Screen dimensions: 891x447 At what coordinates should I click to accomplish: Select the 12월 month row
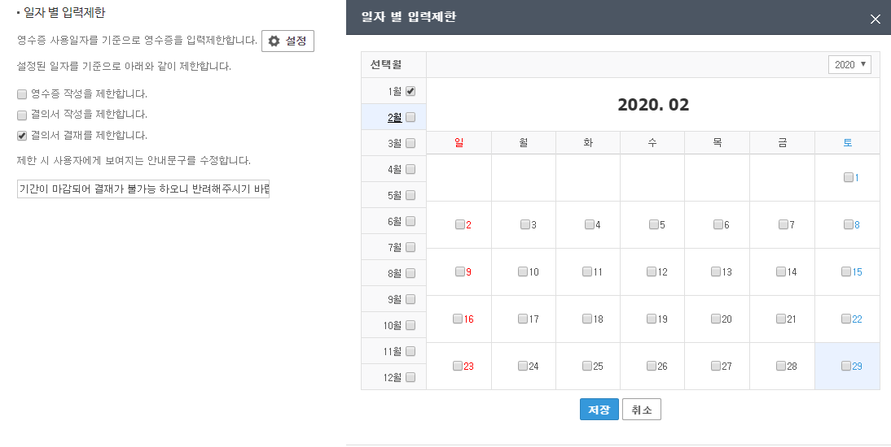394,377
